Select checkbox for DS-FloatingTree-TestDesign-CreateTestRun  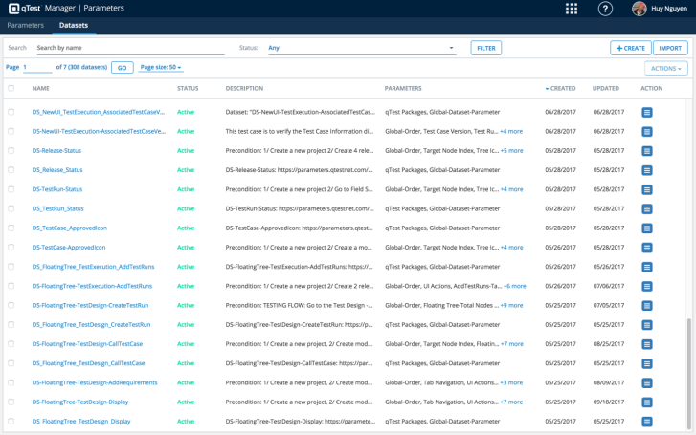pyautogui.click(x=11, y=306)
